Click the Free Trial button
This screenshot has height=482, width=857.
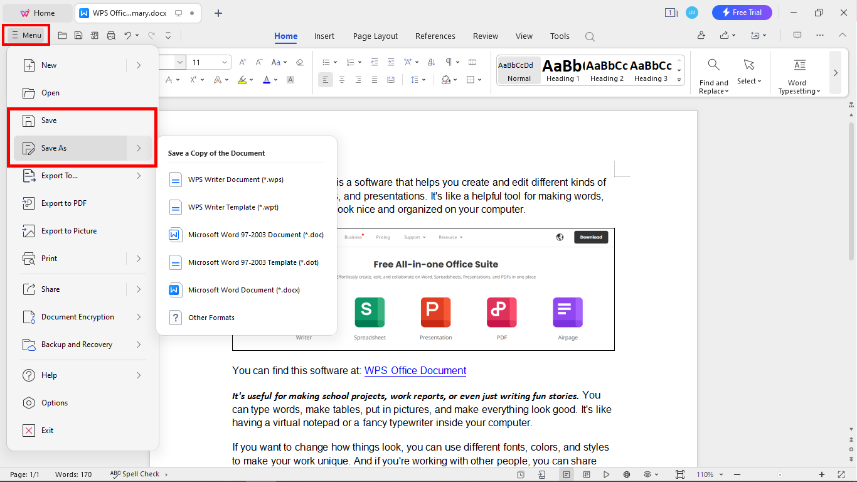pos(742,12)
